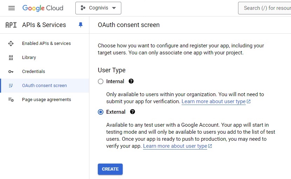291x179 pixels.
Task: Click the Google Cloud logo
Action: click(x=43, y=8)
